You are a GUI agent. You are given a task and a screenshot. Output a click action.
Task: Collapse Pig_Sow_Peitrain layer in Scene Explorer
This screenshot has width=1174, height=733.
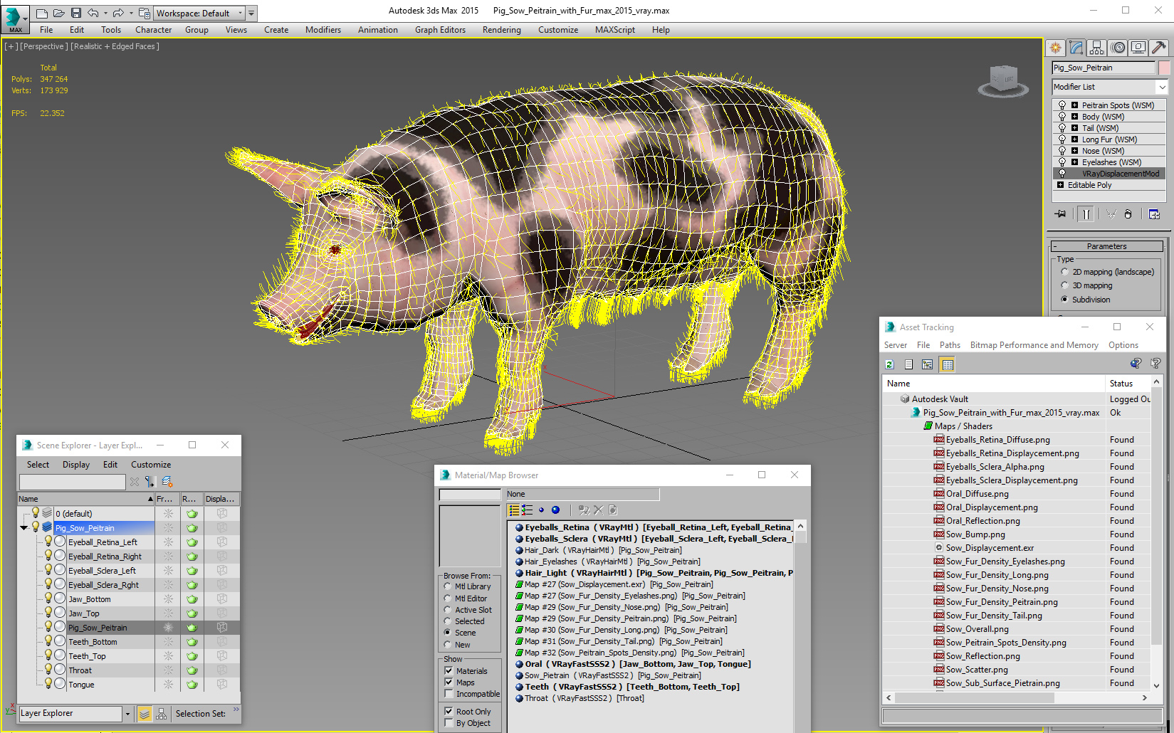point(24,528)
